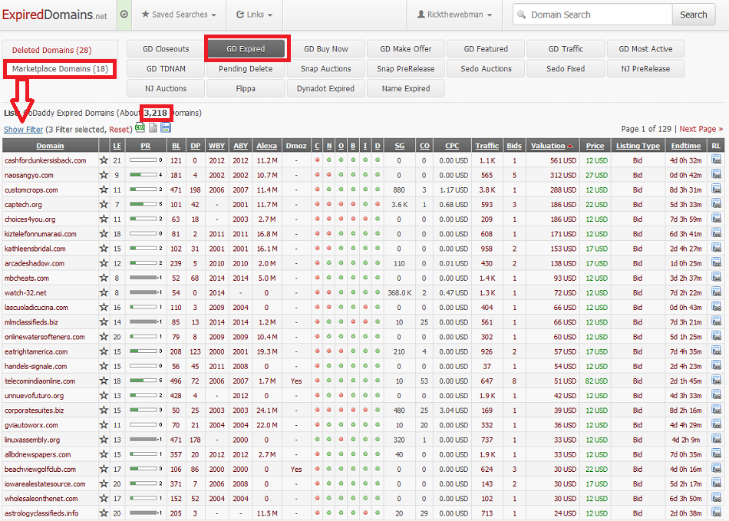Mark customcrops.com with its star
This screenshot has width=729, height=521.
click(x=104, y=190)
